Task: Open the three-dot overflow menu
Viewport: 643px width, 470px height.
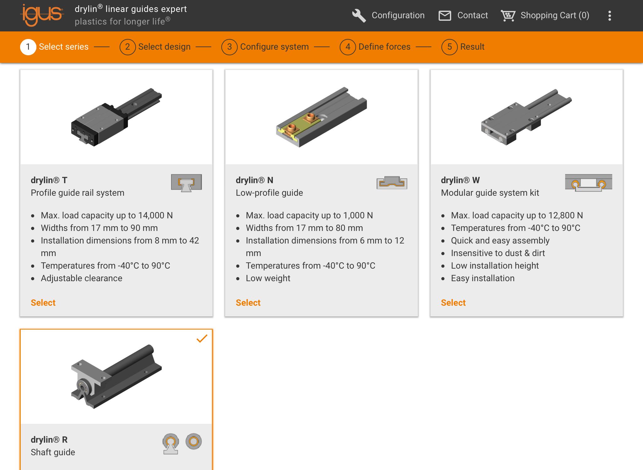Action: click(609, 16)
